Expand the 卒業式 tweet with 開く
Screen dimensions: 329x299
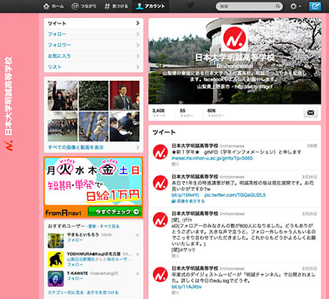point(175,293)
